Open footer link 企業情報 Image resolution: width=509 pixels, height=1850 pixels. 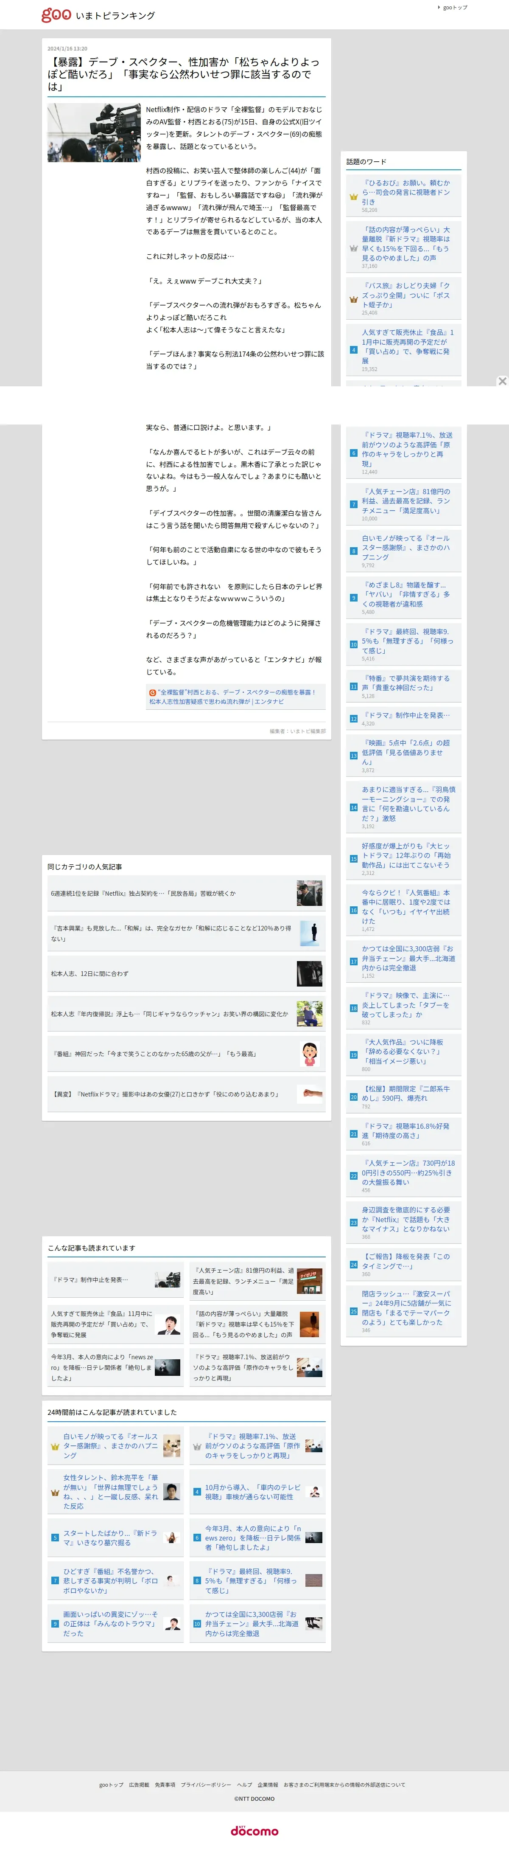268,1785
